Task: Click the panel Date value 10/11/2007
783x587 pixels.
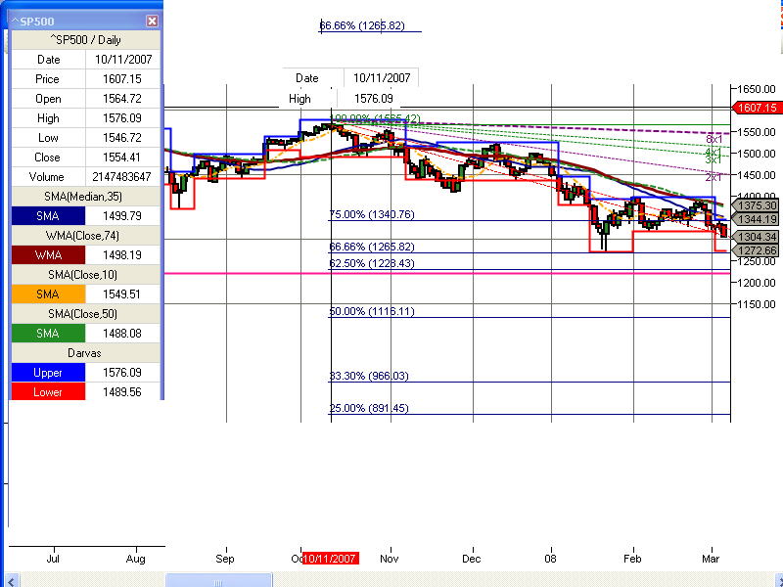Action: [123, 60]
